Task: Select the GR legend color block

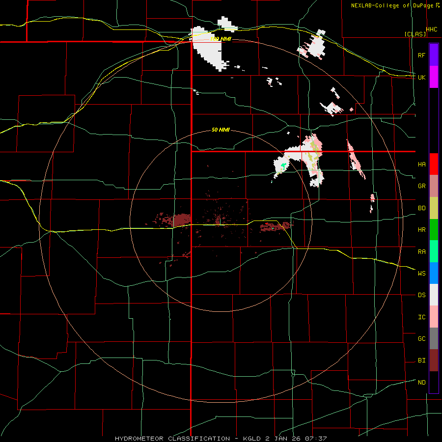Action: 434,186
